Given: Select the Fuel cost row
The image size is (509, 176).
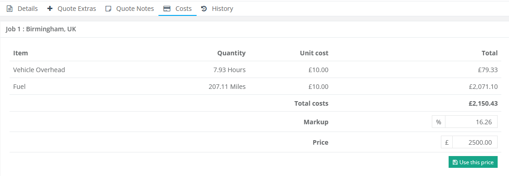Looking at the screenshot, I should [x=255, y=87].
